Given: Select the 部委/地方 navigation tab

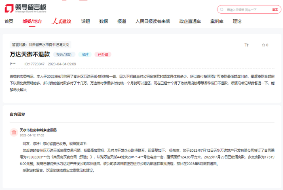Looking at the screenshot, I should pos(32,21).
